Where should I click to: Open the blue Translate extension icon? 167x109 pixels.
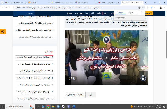(152, 8)
